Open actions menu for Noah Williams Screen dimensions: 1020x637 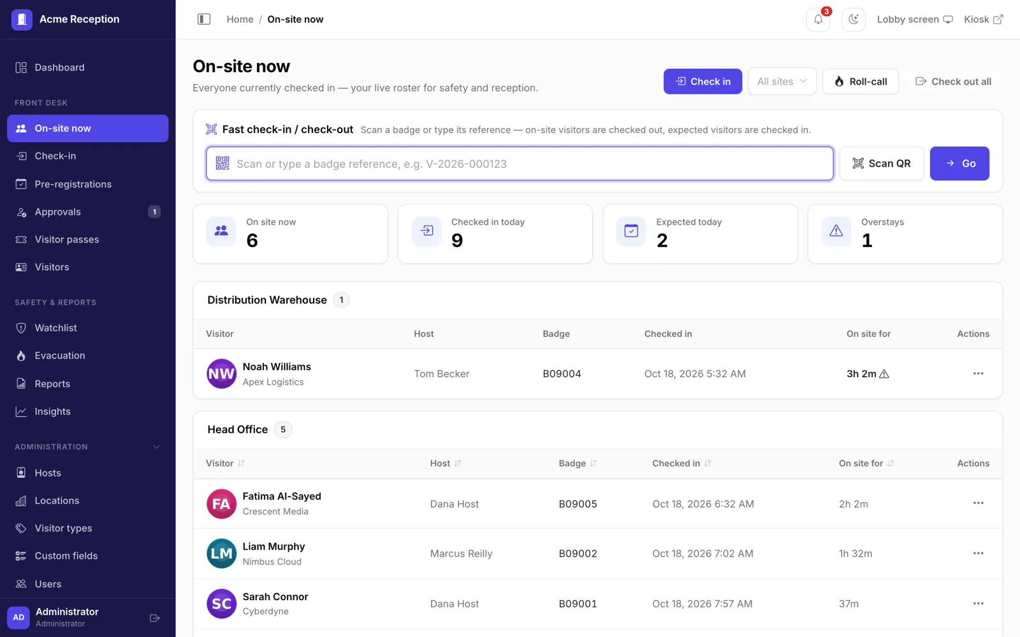pyautogui.click(x=978, y=373)
